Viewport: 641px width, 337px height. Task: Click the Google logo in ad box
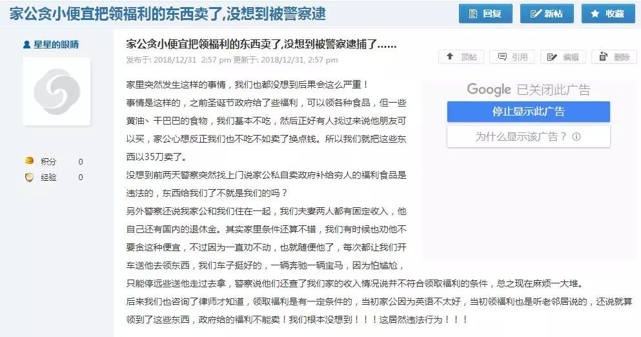(489, 89)
